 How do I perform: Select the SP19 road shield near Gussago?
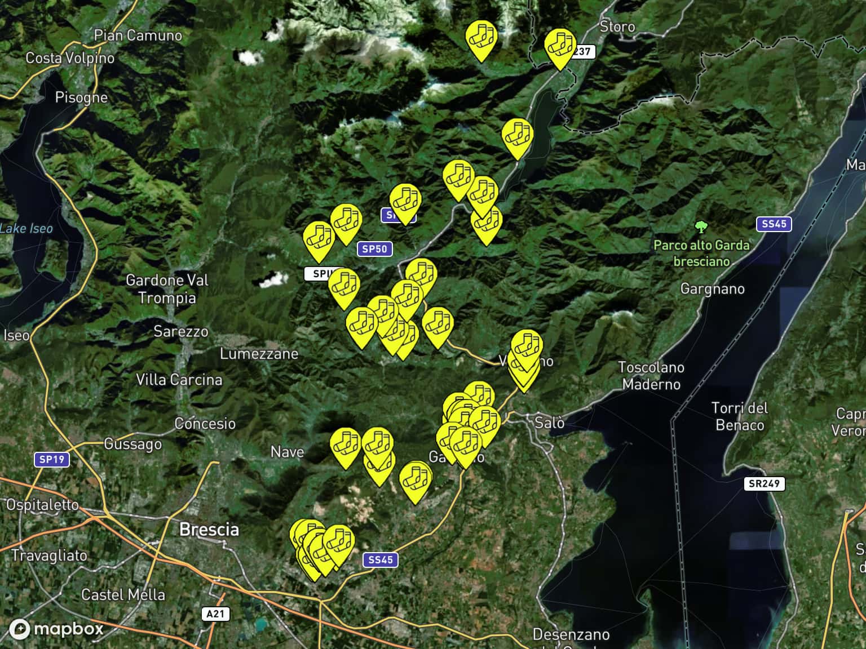coord(52,459)
